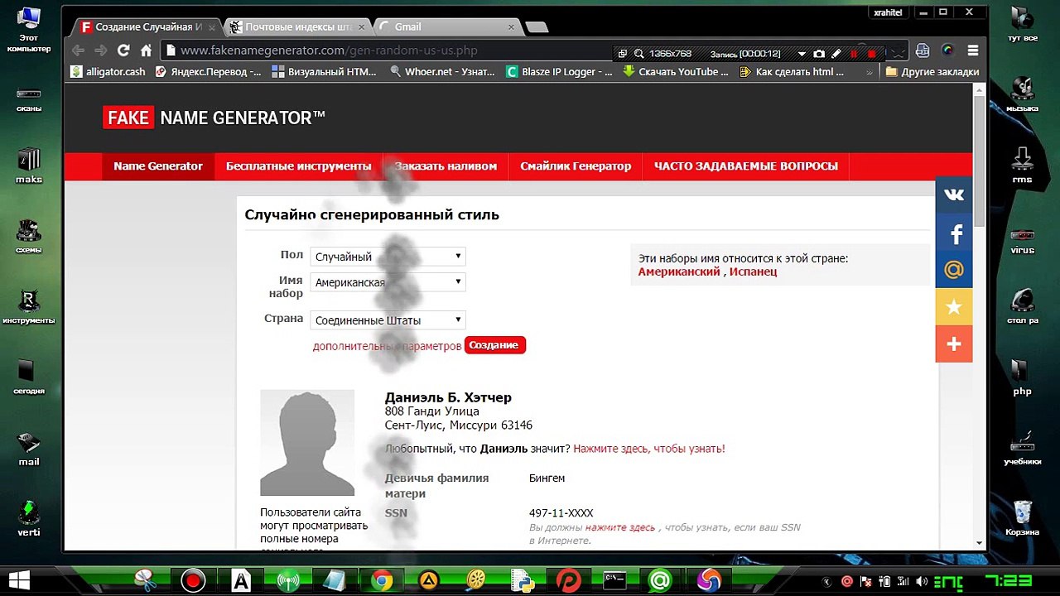Viewport: 1060px width, 596px height.
Task: Go to browser home page icon
Action: pos(146,50)
